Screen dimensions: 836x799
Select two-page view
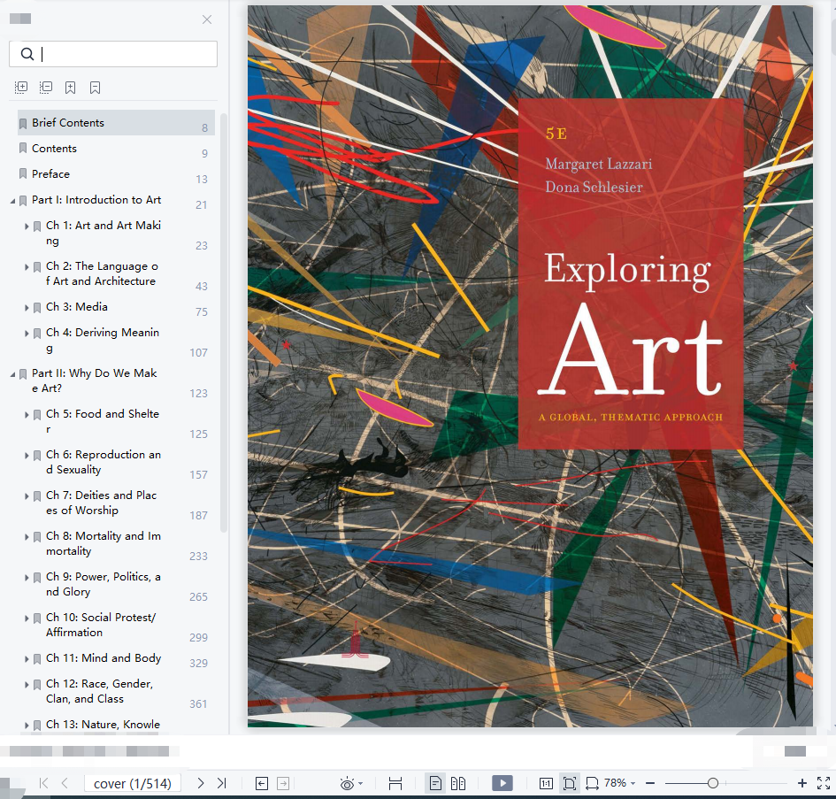pos(458,783)
